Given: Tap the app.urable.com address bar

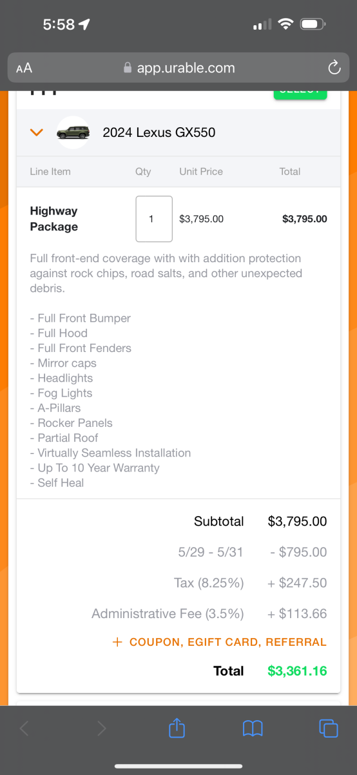Looking at the screenshot, I should click(179, 68).
